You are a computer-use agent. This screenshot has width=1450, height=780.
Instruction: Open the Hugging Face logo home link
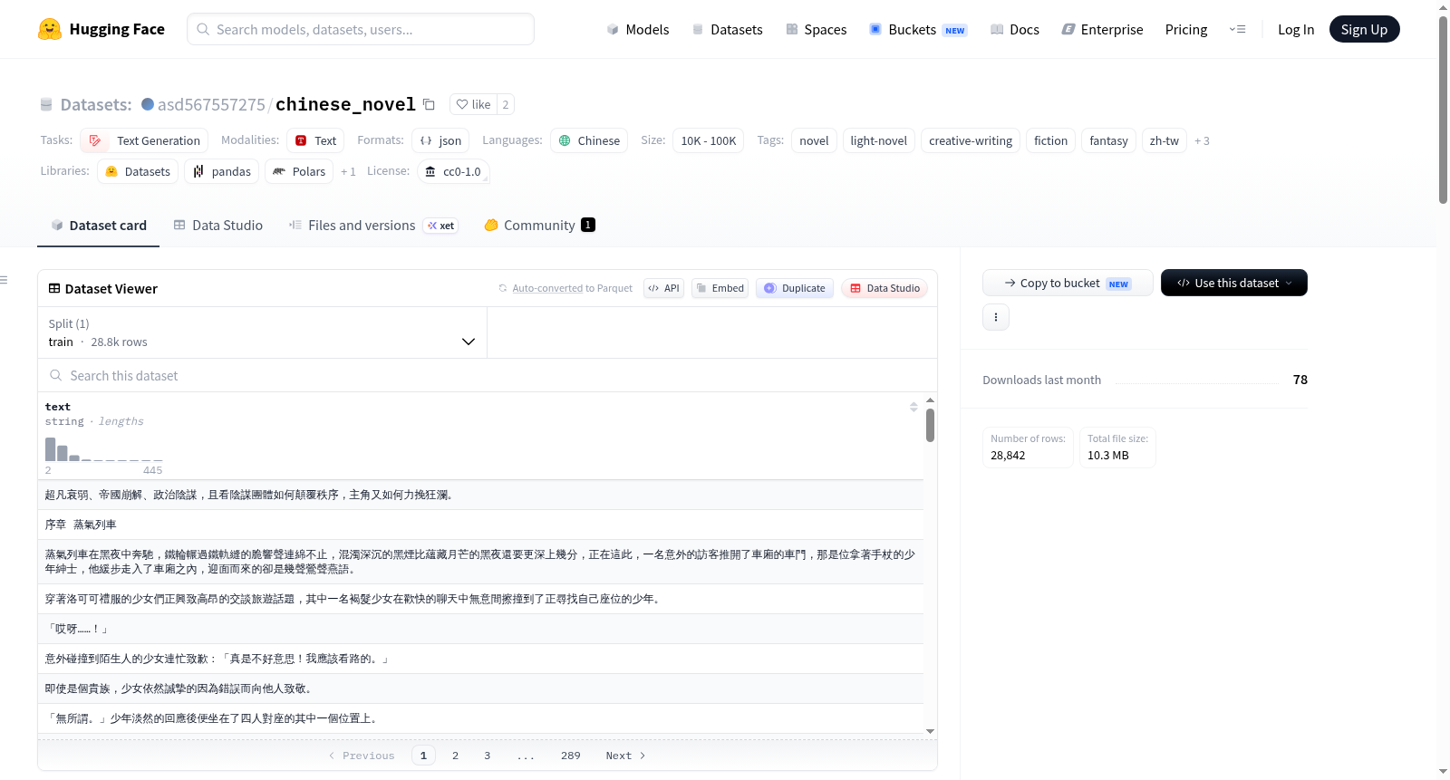point(101,29)
